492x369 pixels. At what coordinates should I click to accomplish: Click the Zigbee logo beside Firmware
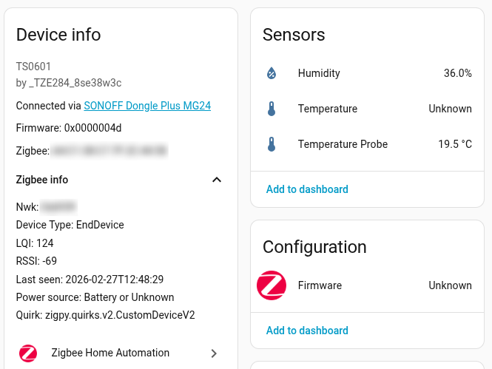click(272, 285)
